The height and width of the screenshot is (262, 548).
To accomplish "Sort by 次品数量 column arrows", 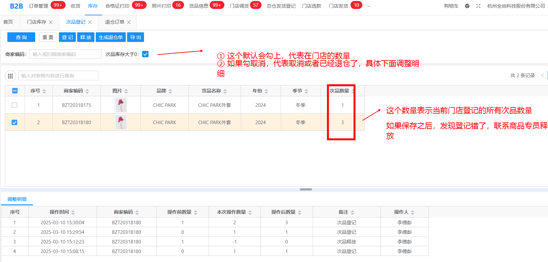I will point(352,91).
